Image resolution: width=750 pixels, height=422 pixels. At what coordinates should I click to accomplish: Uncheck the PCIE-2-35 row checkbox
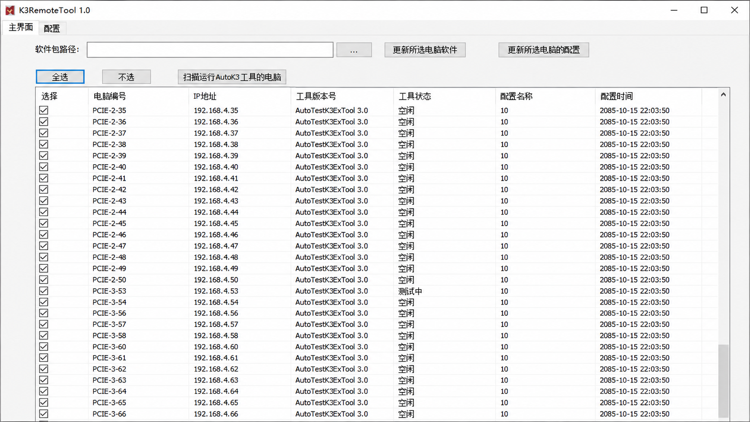point(44,110)
